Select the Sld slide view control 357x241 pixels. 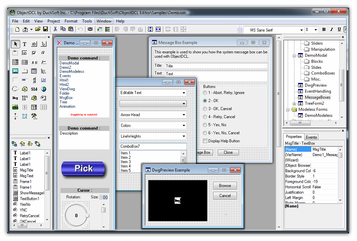point(34,89)
